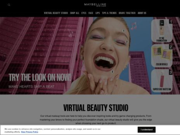
Task: Open the Eyes menu
Action: [x=84, y=13]
